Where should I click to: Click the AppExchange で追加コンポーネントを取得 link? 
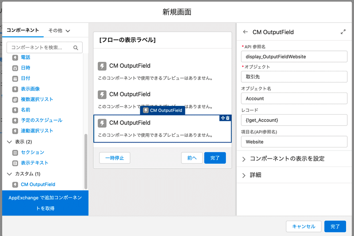click(x=45, y=203)
